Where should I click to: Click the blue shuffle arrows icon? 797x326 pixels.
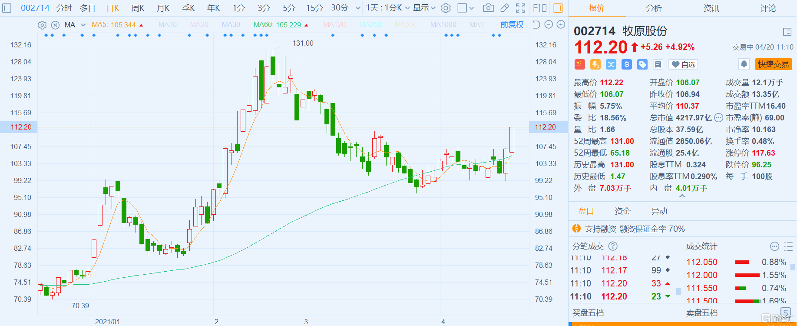point(611,64)
